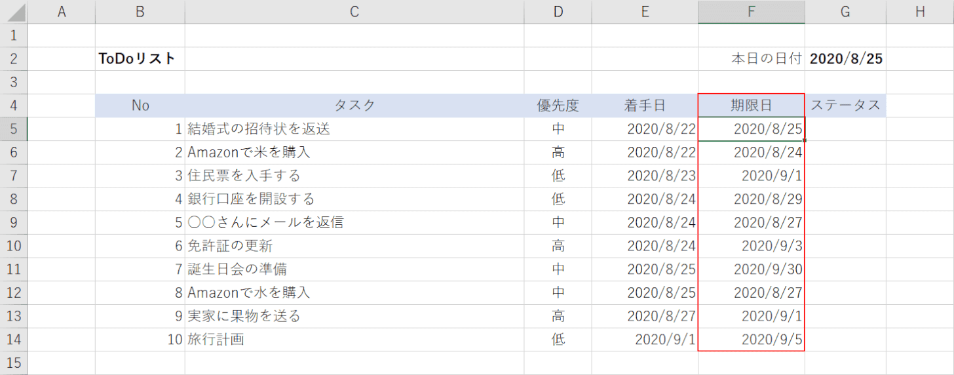Click status cell for 旅行計画
Screen dimensions: 954x375
click(x=846, y=340)
